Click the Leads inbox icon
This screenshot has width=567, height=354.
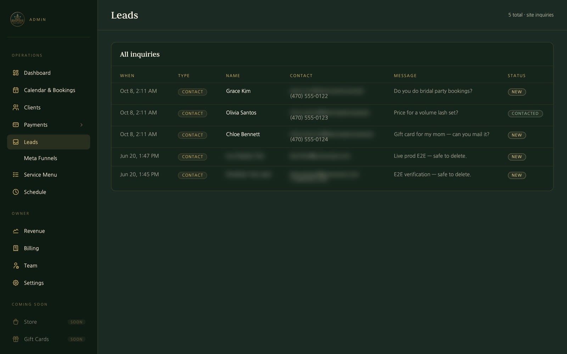16,142
